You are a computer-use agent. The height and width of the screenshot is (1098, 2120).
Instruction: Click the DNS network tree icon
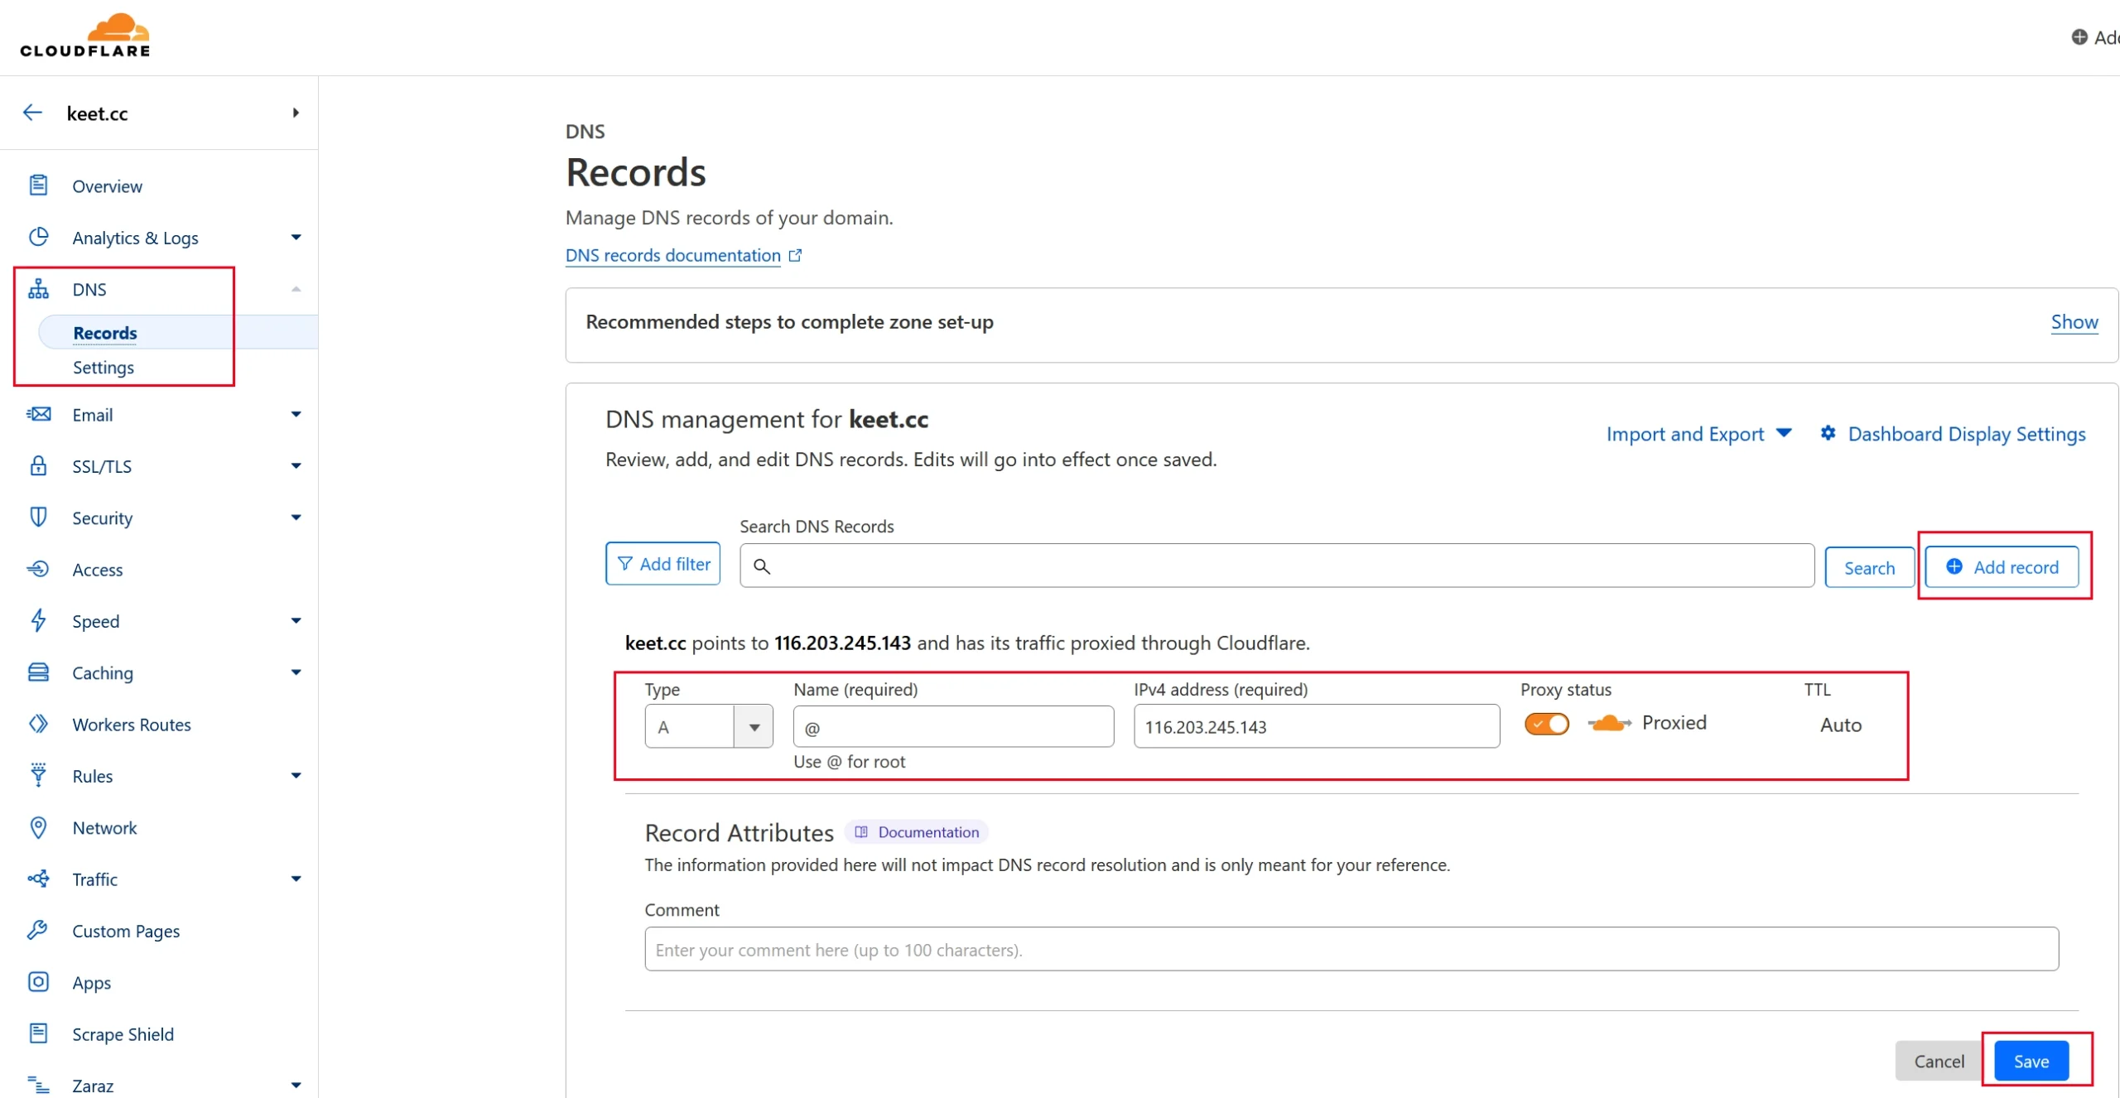[x=38, y=289]
